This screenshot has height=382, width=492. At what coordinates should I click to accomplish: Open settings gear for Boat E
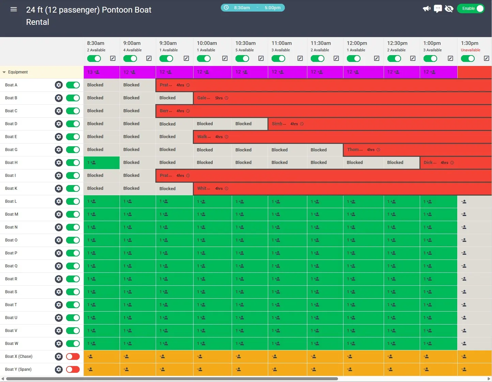click(x=59, y=137)
